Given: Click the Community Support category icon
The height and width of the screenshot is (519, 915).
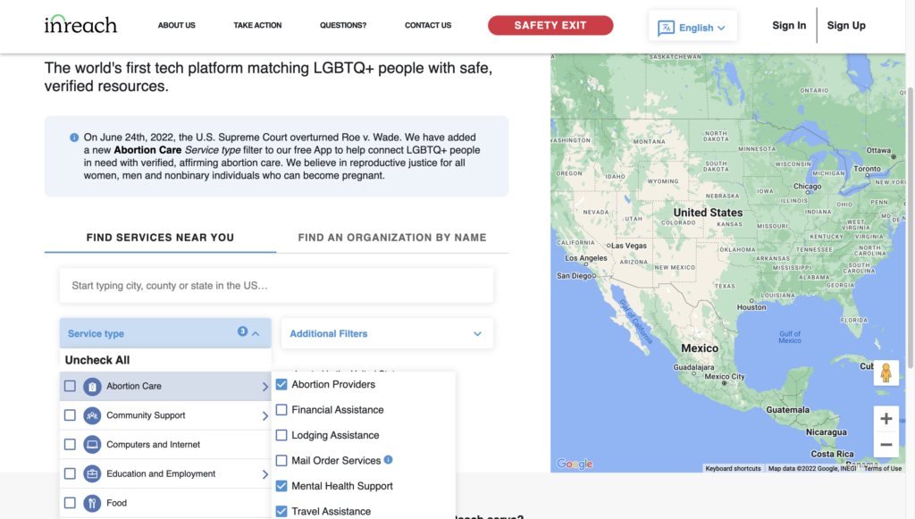Looking at the screenshot, I should tap(92, 415).
